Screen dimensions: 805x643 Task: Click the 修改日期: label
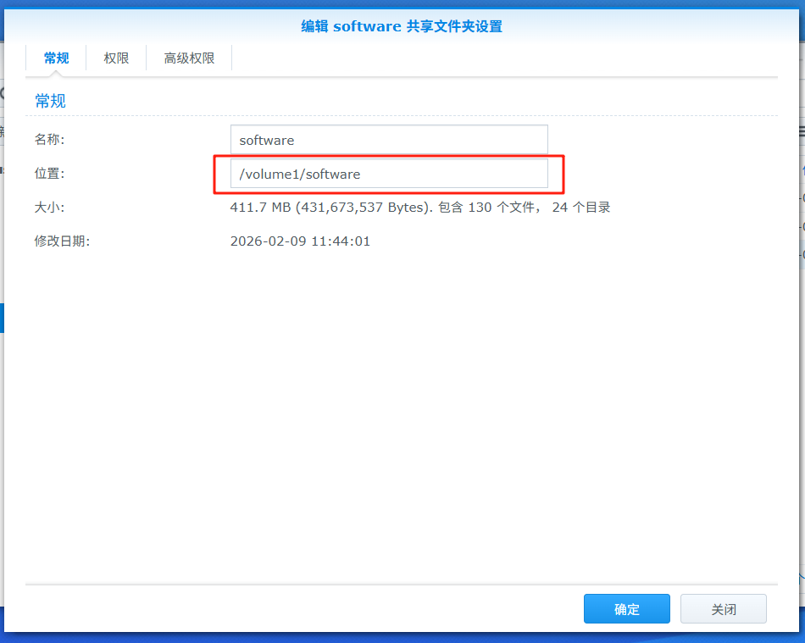click(62, 241)
